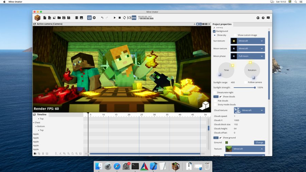
Task: Collapse the Bottom item in the timeline
Action: (36, 126)
